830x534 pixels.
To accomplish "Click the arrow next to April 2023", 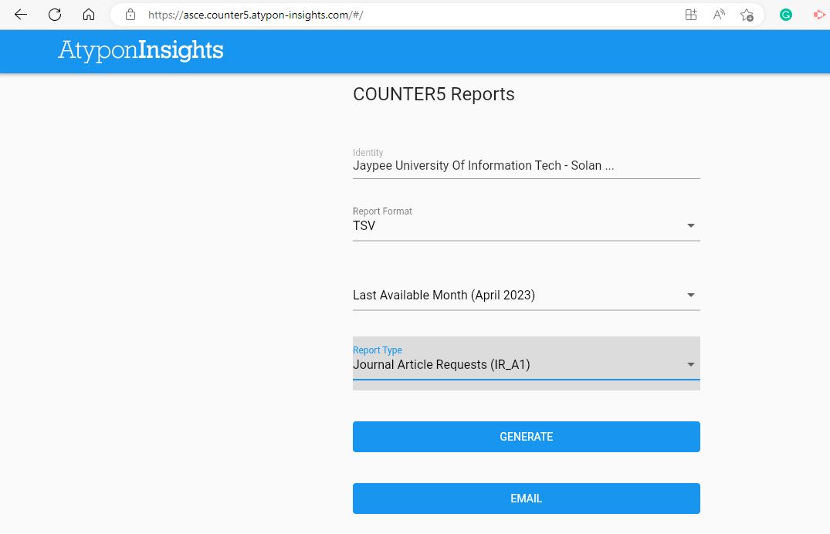I will pos(691,295).
